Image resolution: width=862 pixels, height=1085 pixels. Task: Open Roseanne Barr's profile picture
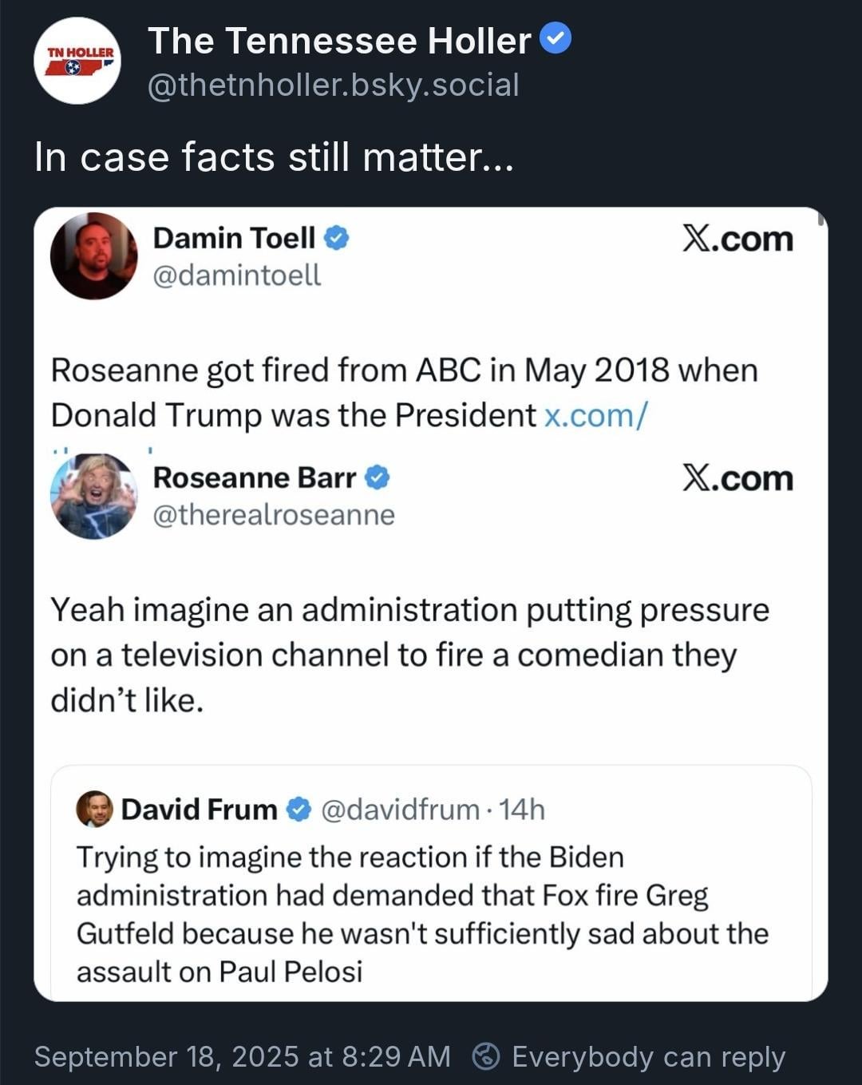pyautogui.click(x=94, y=496)
